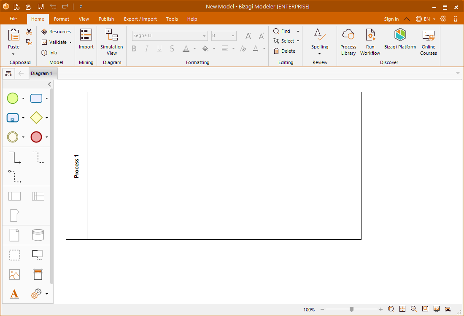
Task: Open the Process Library
Action: pyautogui.click(x=348, y=42)
